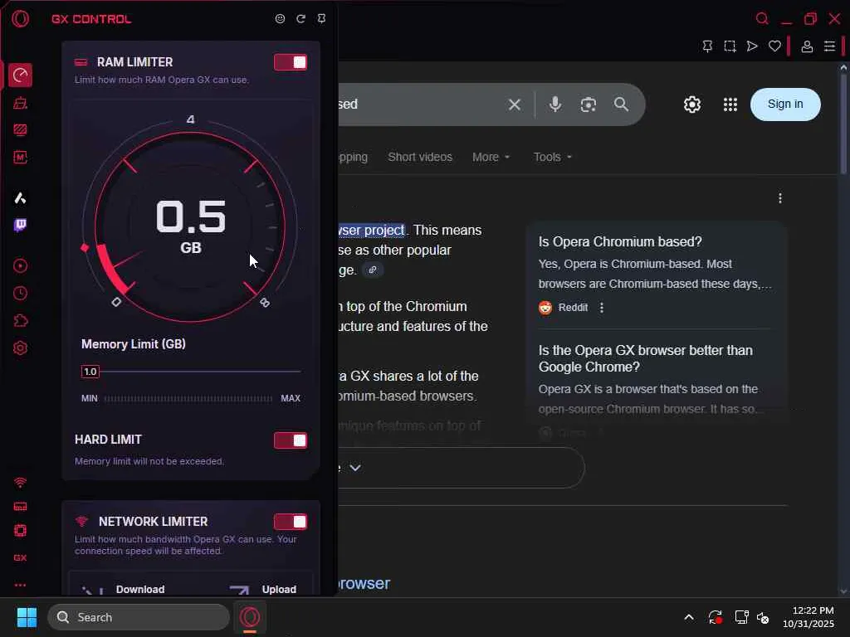Click the GX sidebar shortcut icon
Image resolution: width=850 pixels, height=637 pixels.
click(x=20, y=557)
